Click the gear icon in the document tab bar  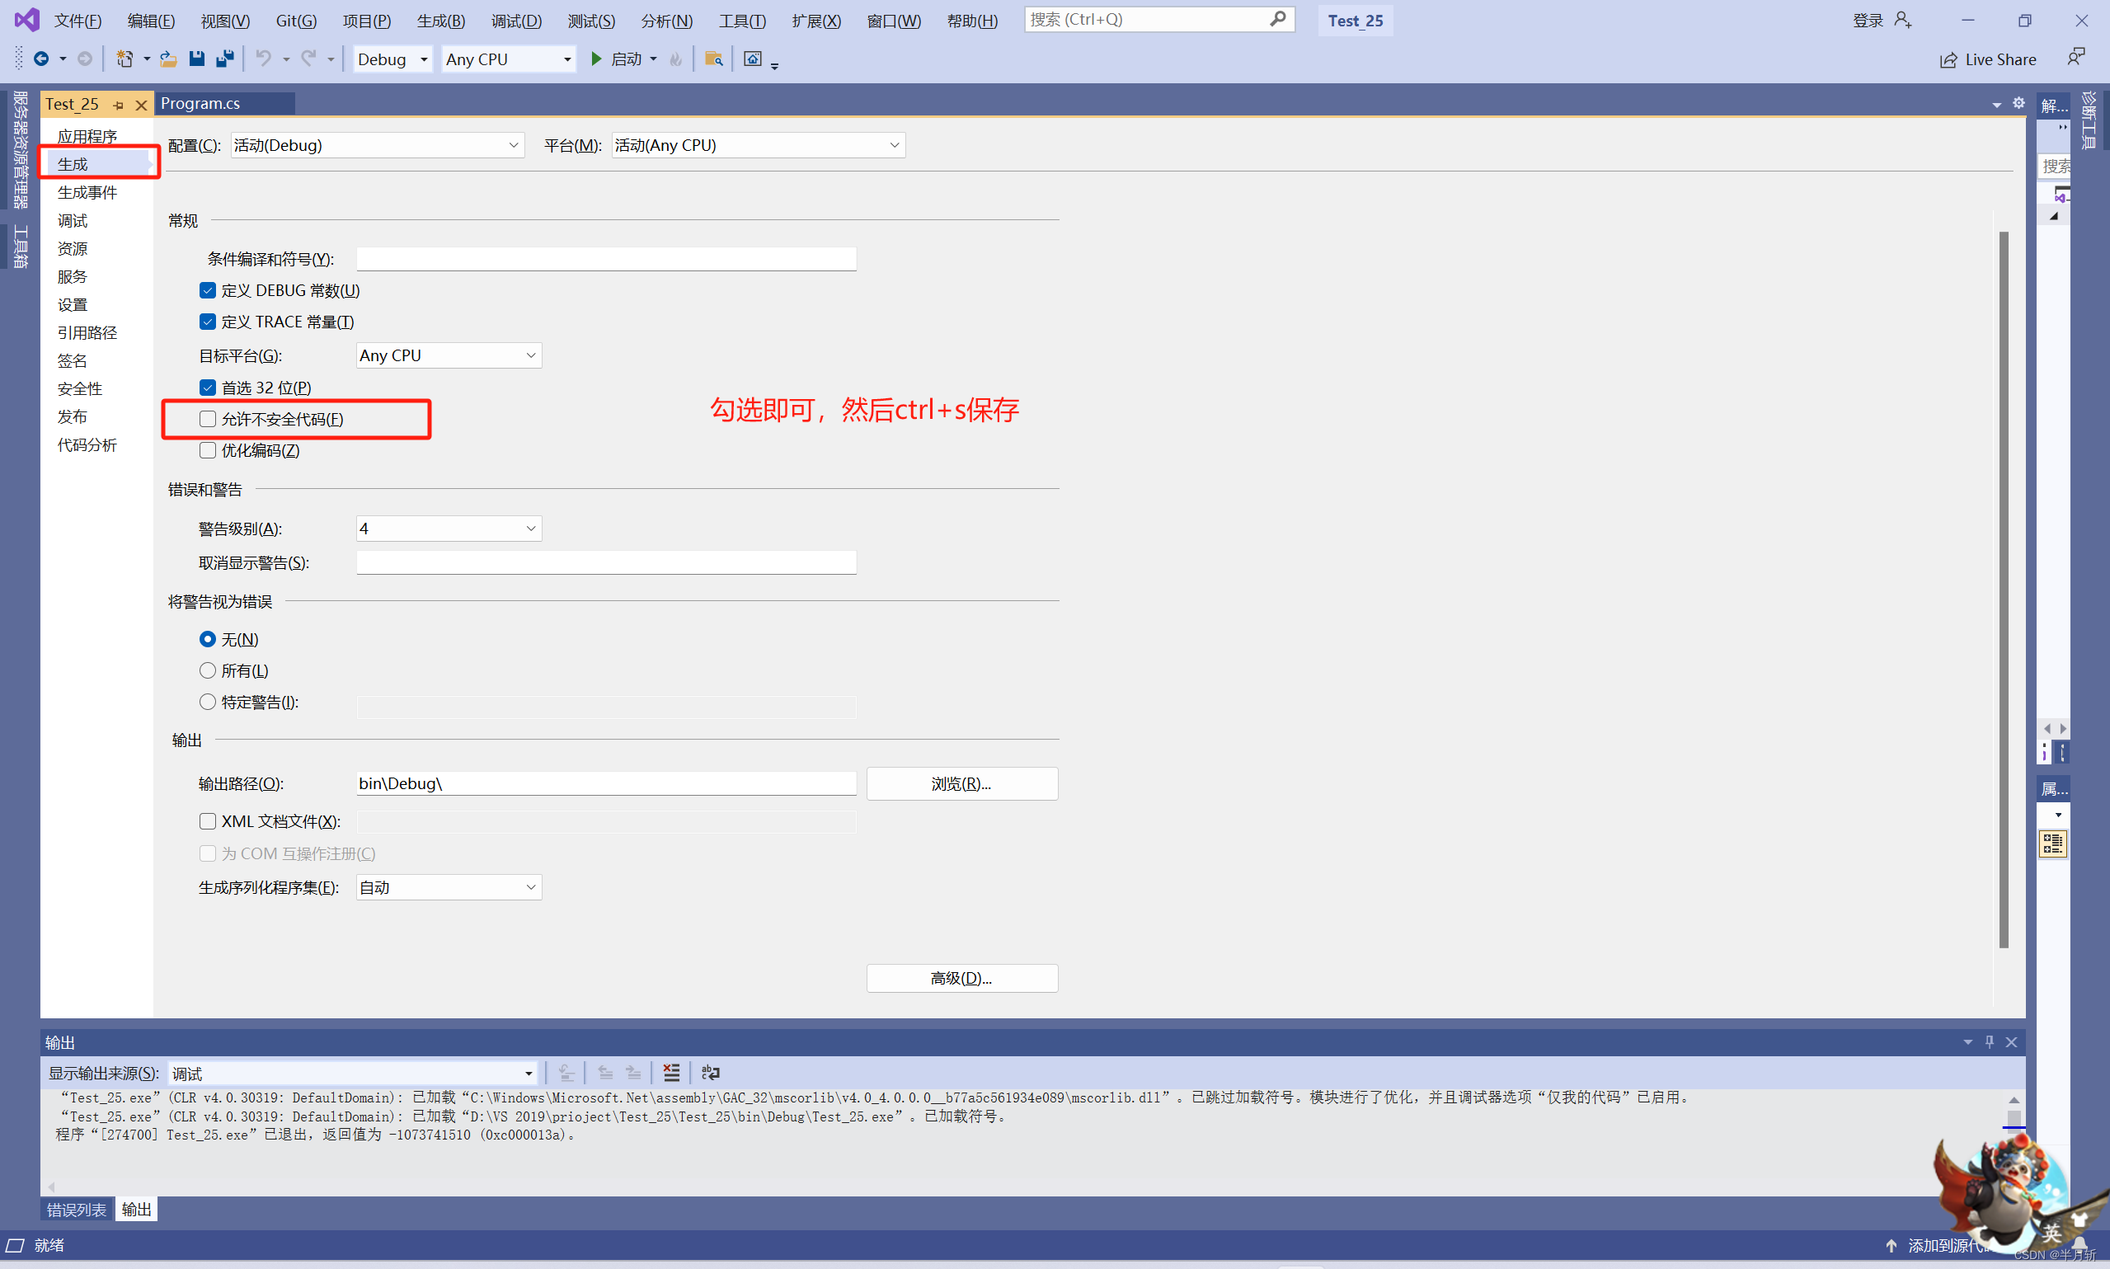coord(2018,102)
